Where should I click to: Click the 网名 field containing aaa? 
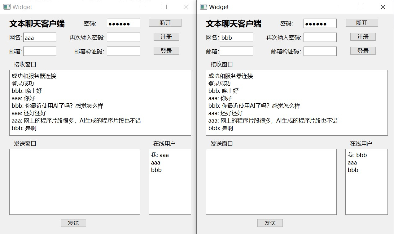pyautogui.click(x=40, y=38)
